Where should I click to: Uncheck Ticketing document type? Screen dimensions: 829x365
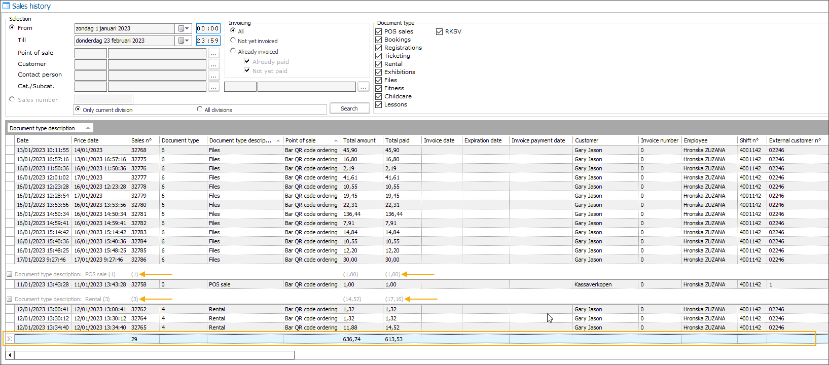tap(378, 56)
